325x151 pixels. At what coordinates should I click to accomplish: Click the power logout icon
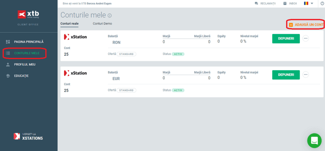[x=322, y=3]
